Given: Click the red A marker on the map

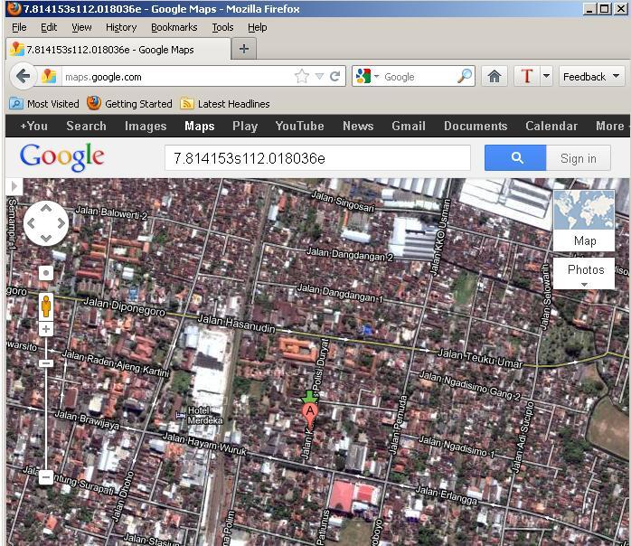Looking at the screenshot, I should tap(309, 415).
